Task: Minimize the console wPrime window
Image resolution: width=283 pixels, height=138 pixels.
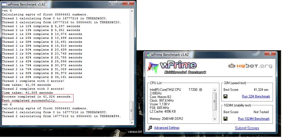Action: 112,3
